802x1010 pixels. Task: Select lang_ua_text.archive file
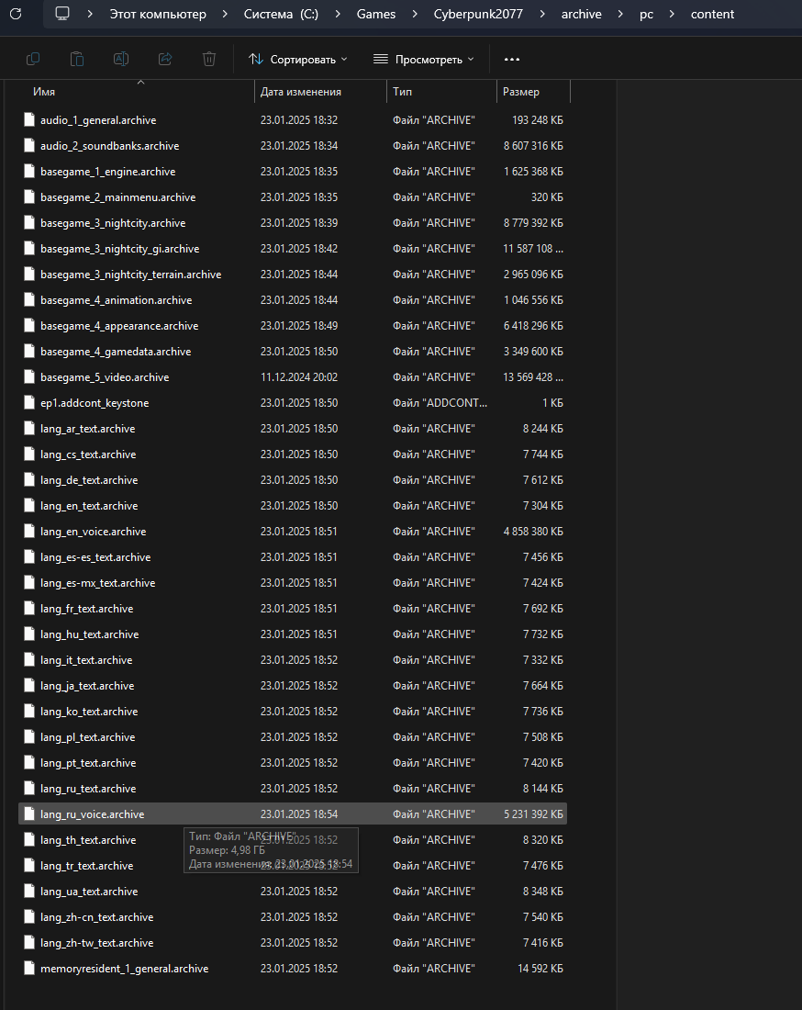(293, 892)
